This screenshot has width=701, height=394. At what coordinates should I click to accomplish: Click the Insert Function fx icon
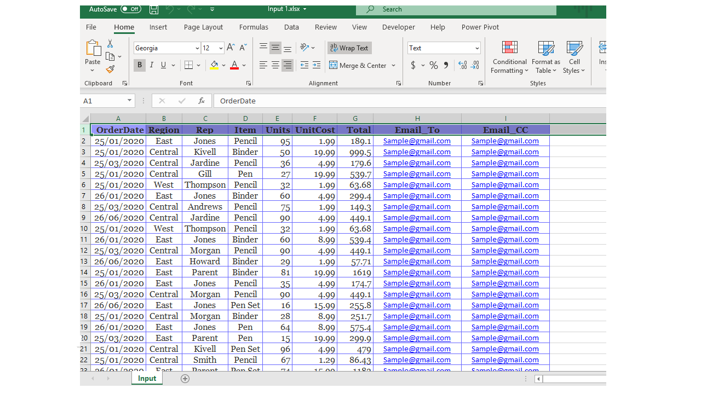[x=202, y=101]
